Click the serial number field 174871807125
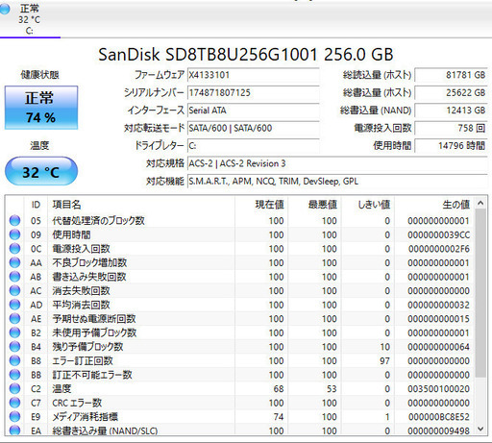 point(253,93)
